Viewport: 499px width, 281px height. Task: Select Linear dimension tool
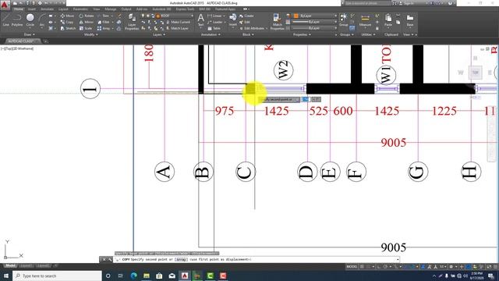(x=214, y=16)
